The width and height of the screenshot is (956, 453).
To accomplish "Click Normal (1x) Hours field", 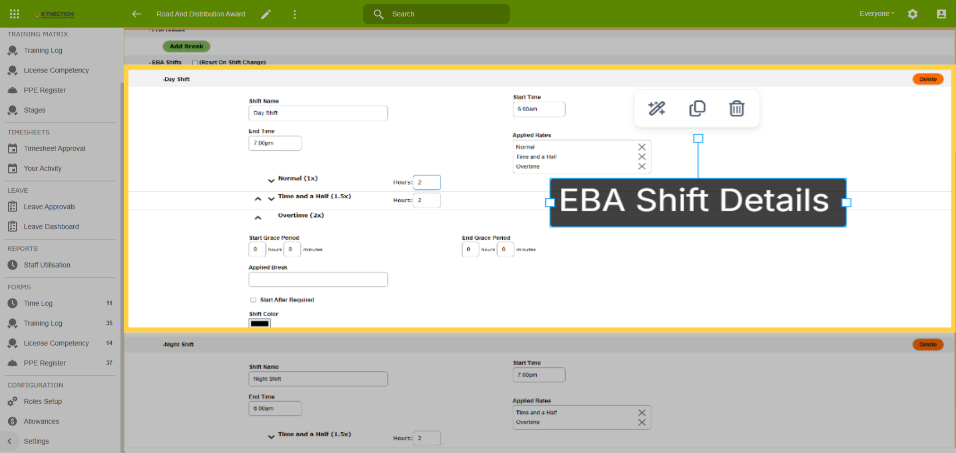I will coord(427,182).
